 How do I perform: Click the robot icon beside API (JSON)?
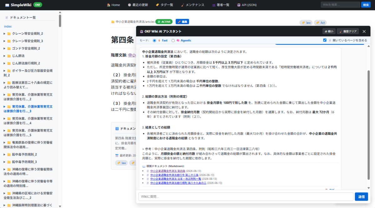[x=239, y=5]
